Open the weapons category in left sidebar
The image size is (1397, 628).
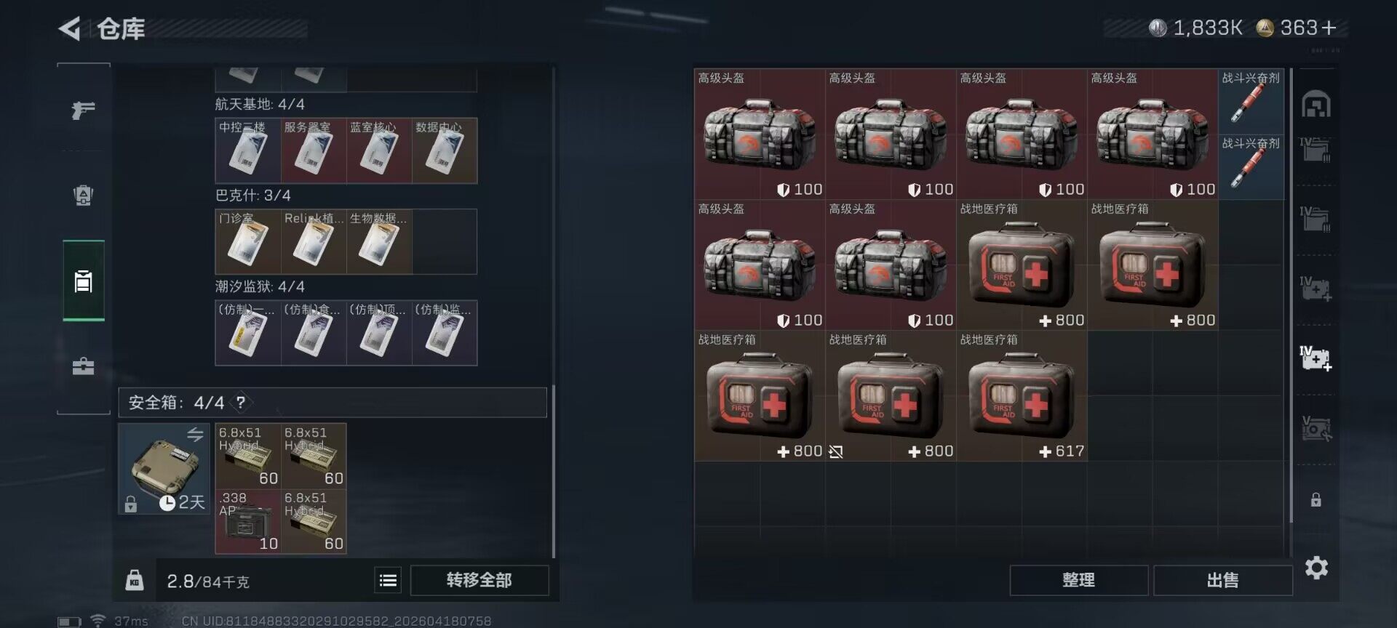(x=84, y=110)
